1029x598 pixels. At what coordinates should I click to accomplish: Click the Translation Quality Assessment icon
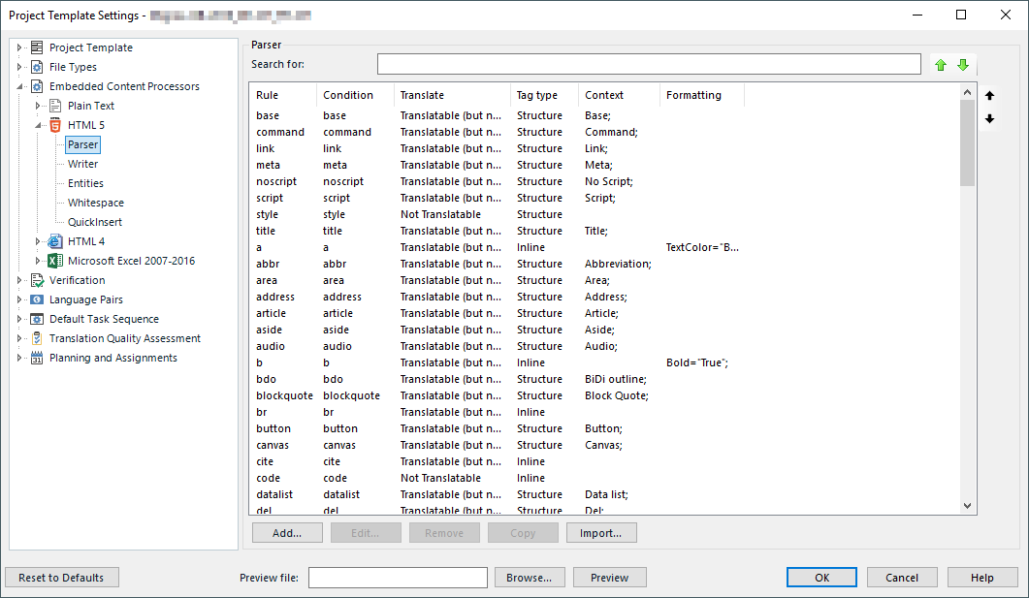[x=37, y=338]
